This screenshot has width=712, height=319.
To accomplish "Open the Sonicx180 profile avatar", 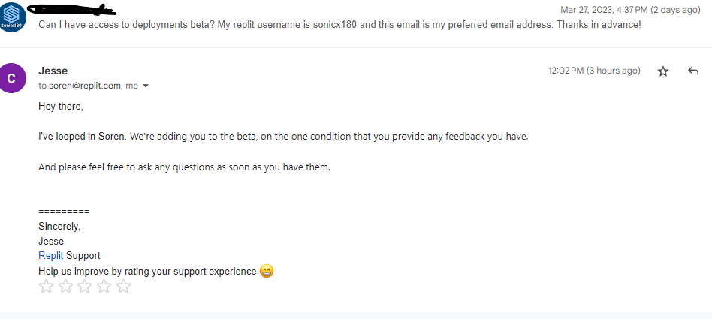I will [x=14, y=18].
